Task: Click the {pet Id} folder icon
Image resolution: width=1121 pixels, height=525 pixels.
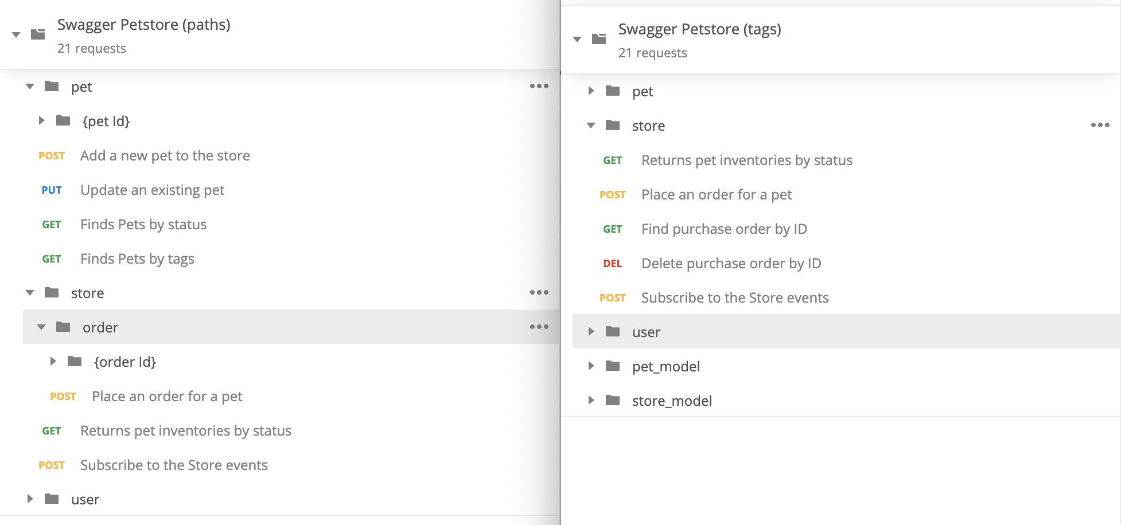Action: (63, 120)
